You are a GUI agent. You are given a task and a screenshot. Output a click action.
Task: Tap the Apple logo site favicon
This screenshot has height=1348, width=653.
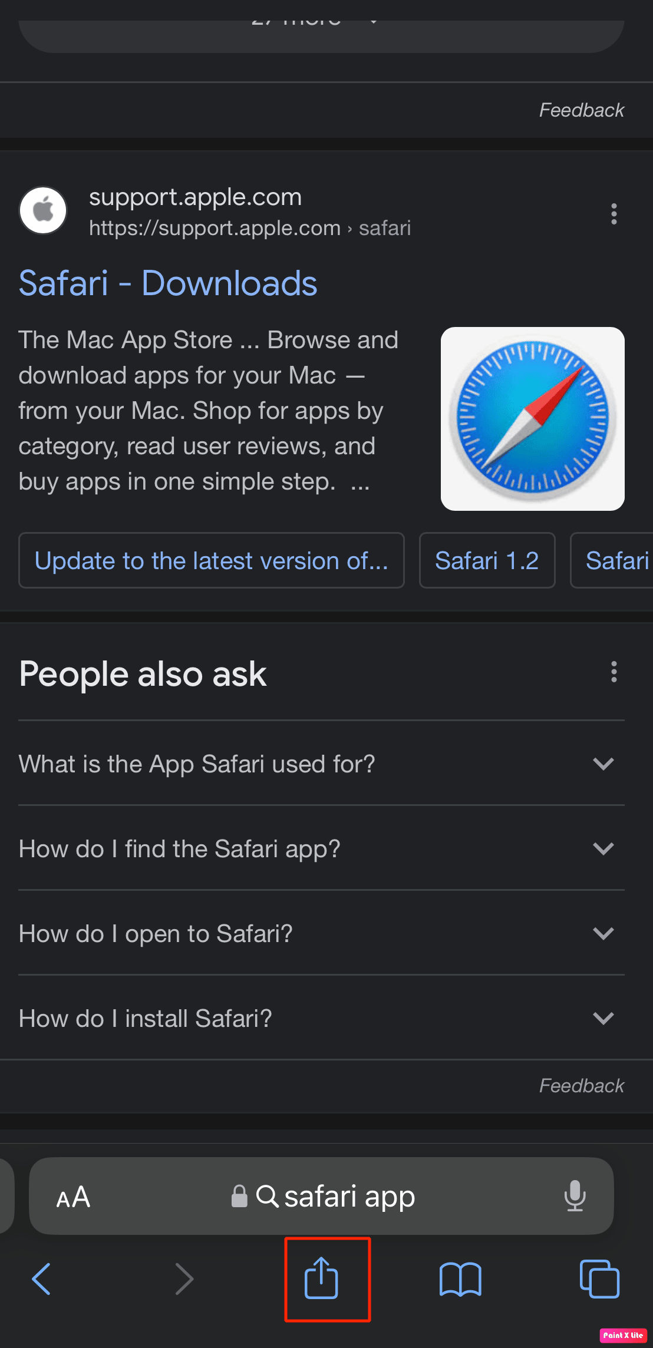coord(43,210)
